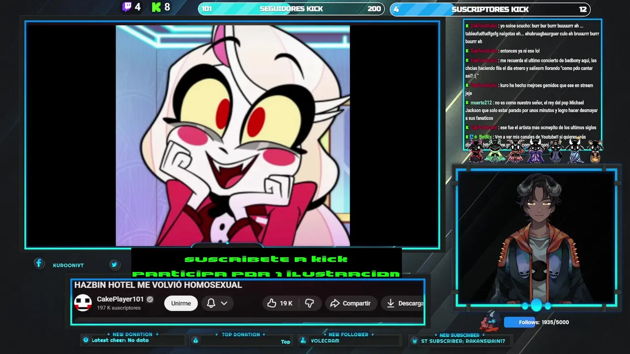Click the Twitch viewer count 4
630x354 pixels.
[137, 7]
